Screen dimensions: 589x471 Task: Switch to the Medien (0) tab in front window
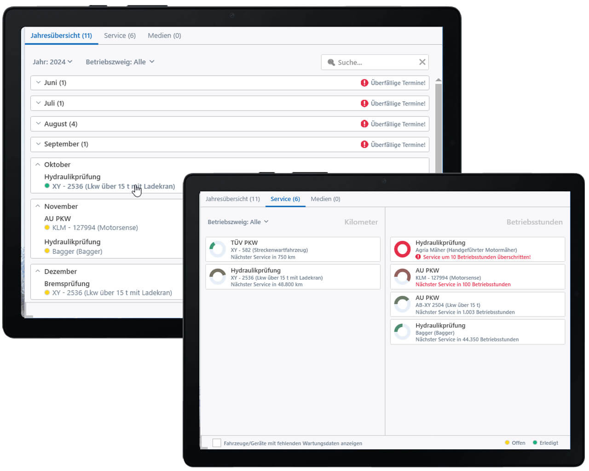click(x=325, y=199)
